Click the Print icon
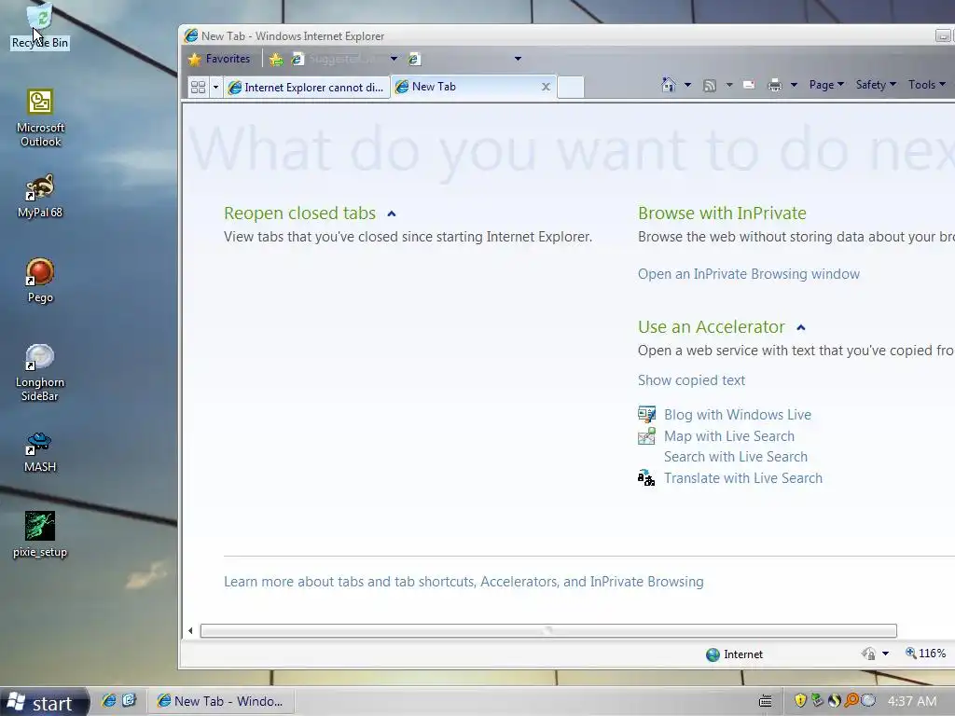The image size is (955, 716). [775, 85]
